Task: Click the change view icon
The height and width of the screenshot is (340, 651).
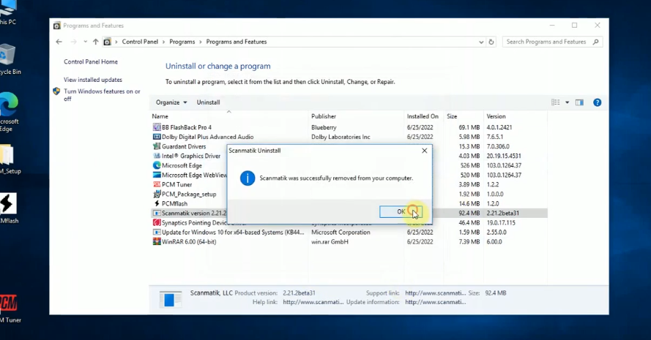Action: [x=556, y=102]
